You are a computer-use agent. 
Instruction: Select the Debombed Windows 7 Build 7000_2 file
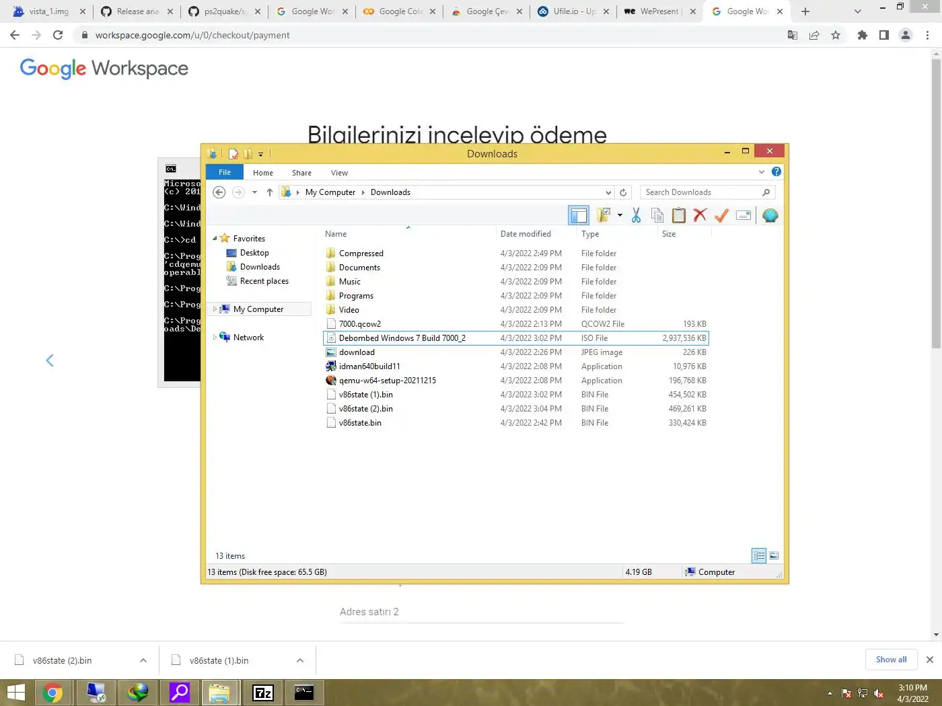pyautogui.click(x=516, y=338)
